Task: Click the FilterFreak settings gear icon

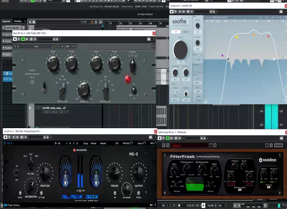Action: click(267, 145)
